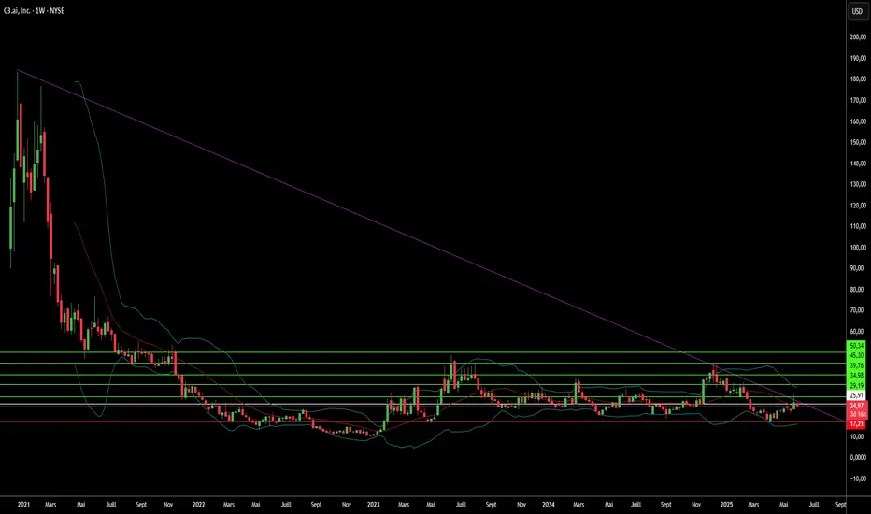Click the 10,00 price axis label
The width and height of the screenshot is (871, 514).
(858, 436)
